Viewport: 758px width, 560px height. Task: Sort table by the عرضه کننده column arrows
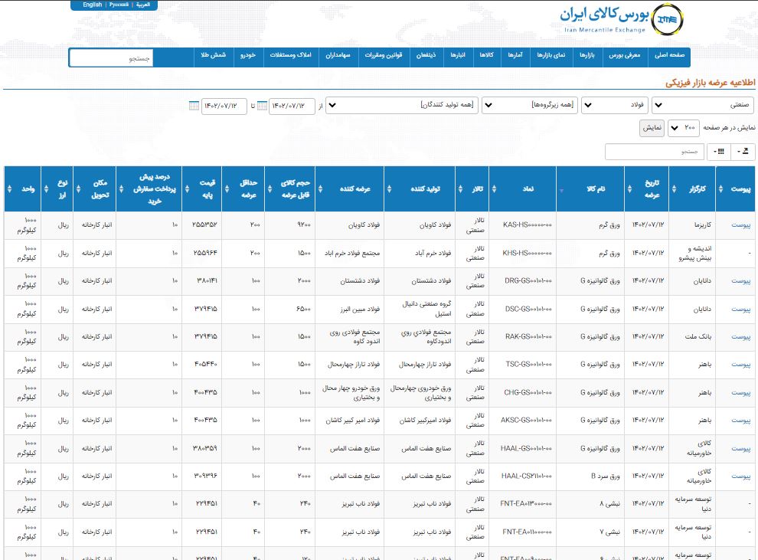320,189
